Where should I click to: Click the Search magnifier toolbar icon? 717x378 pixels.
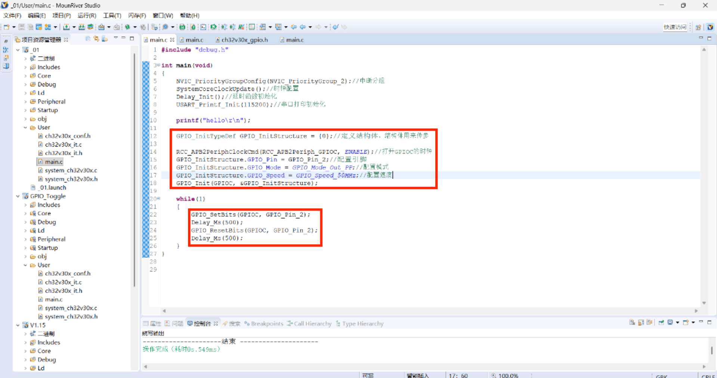(165, 27)
